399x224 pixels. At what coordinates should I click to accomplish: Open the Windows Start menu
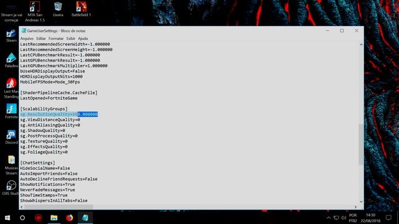tap(7, 218)
